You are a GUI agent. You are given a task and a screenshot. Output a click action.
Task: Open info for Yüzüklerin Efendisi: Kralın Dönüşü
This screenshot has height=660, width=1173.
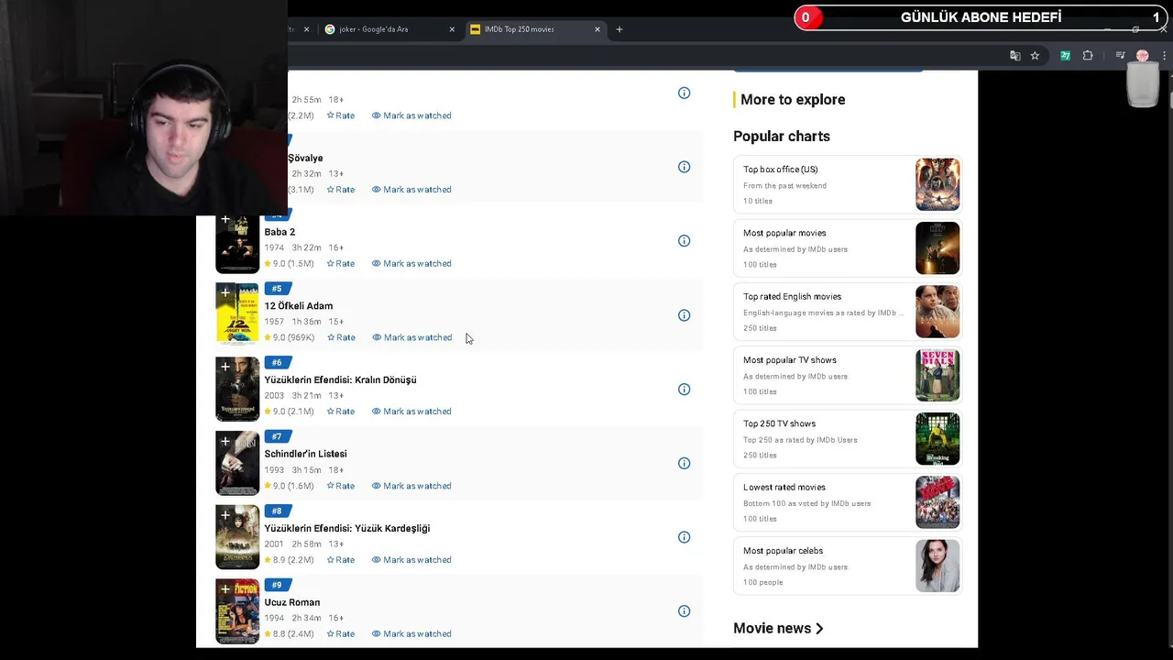(684, 390)
